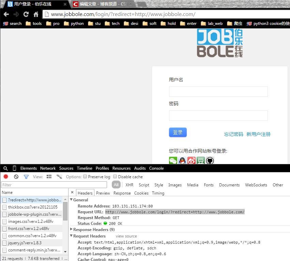The image size is (290, 261).
Task: Open the lab_web bookmark folder
Action: click(212, 24)
